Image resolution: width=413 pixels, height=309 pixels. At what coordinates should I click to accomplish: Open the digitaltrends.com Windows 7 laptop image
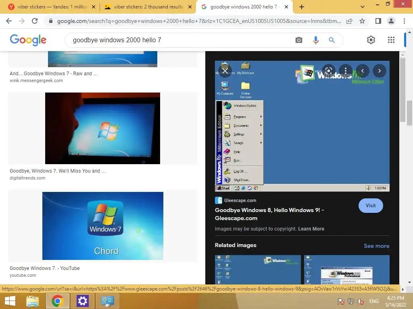pyautogui.click(x=102, y=128)
